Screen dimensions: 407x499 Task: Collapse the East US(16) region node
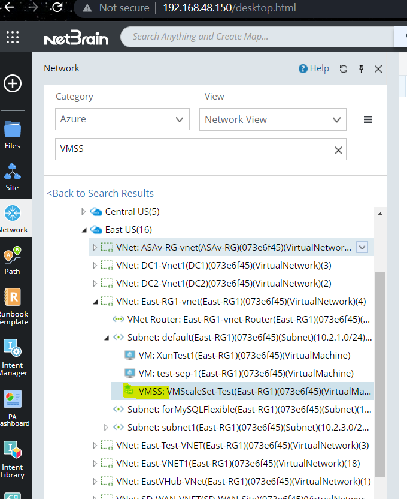point(84,229)
